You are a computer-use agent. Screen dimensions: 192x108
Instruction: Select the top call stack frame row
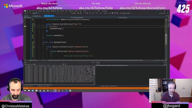point(130,65)
